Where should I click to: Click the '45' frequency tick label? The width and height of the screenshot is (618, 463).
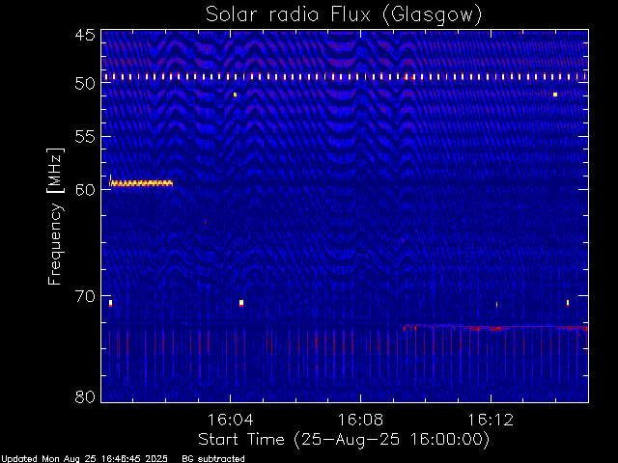[x=85, y=35]
